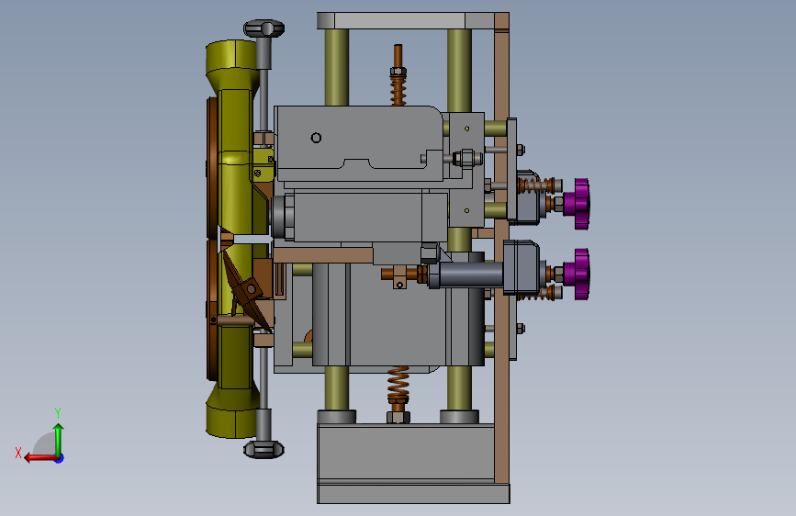Click the "X" axis label text

point(18,453)
